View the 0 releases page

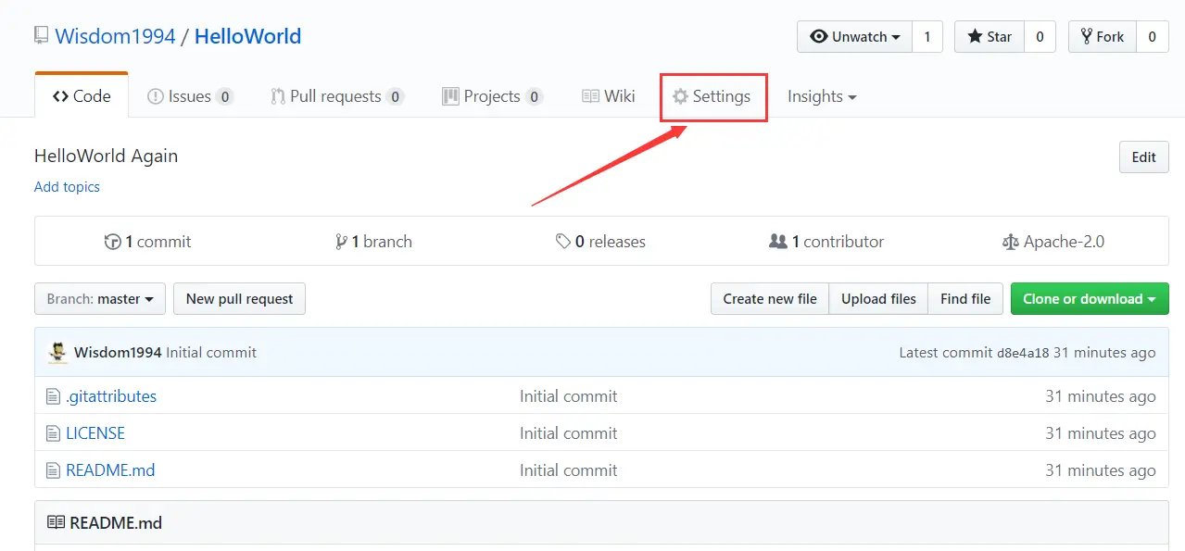point(600,242)
